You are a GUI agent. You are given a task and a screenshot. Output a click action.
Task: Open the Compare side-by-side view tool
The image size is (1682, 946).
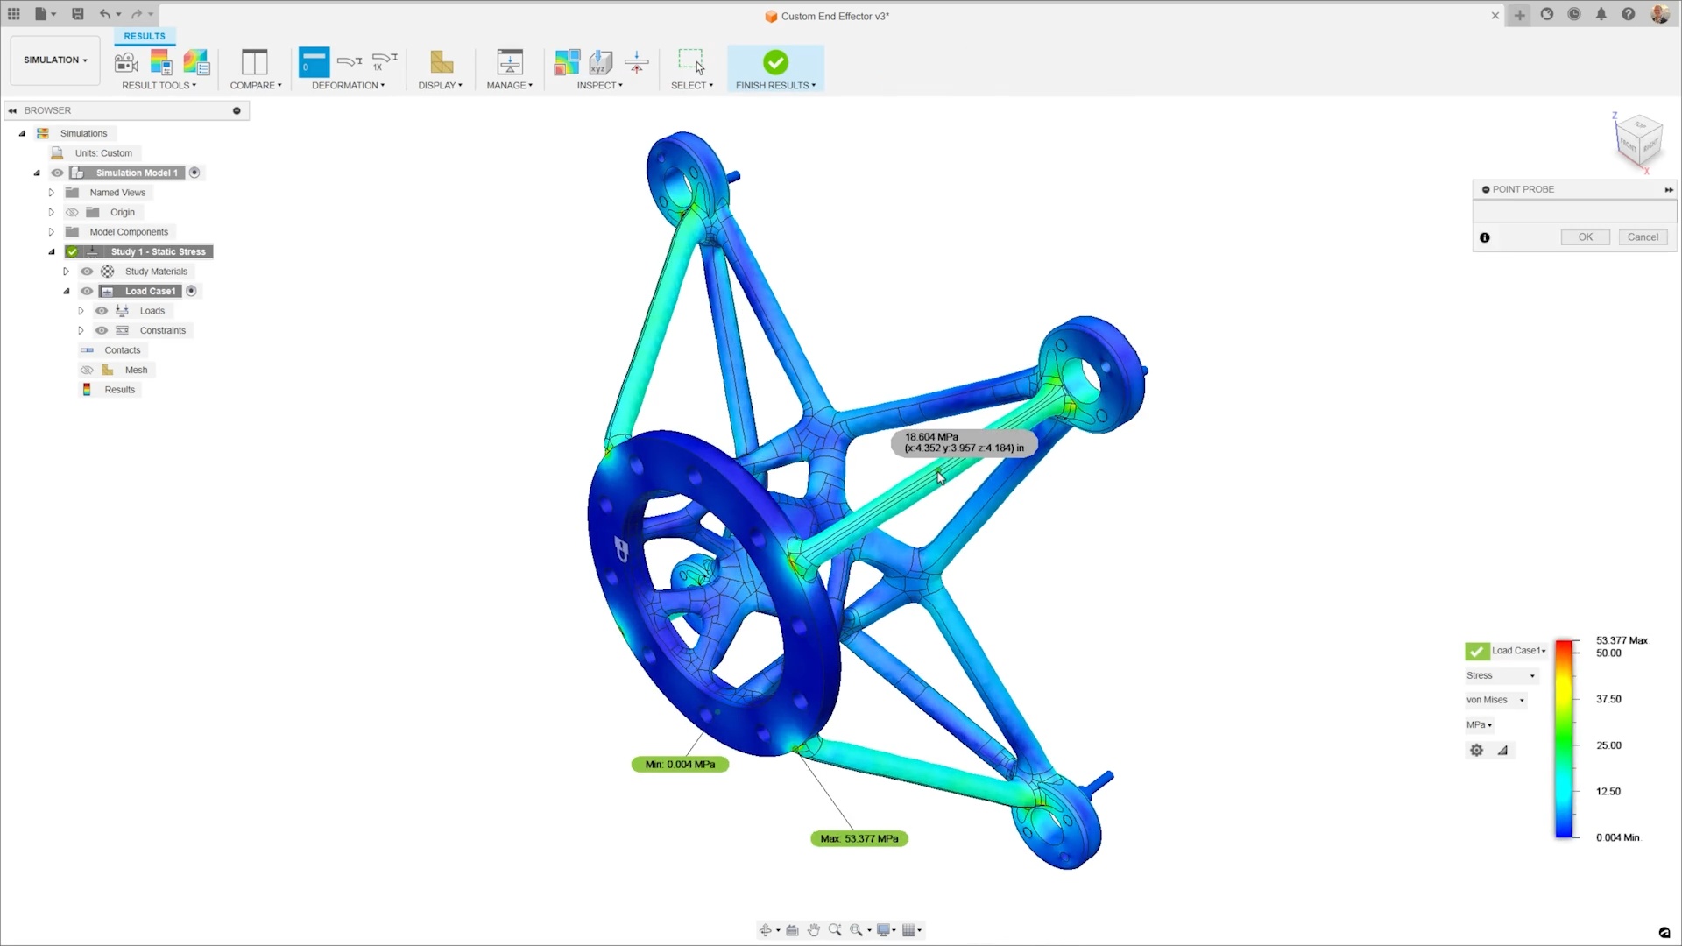(x=255, y=62)
